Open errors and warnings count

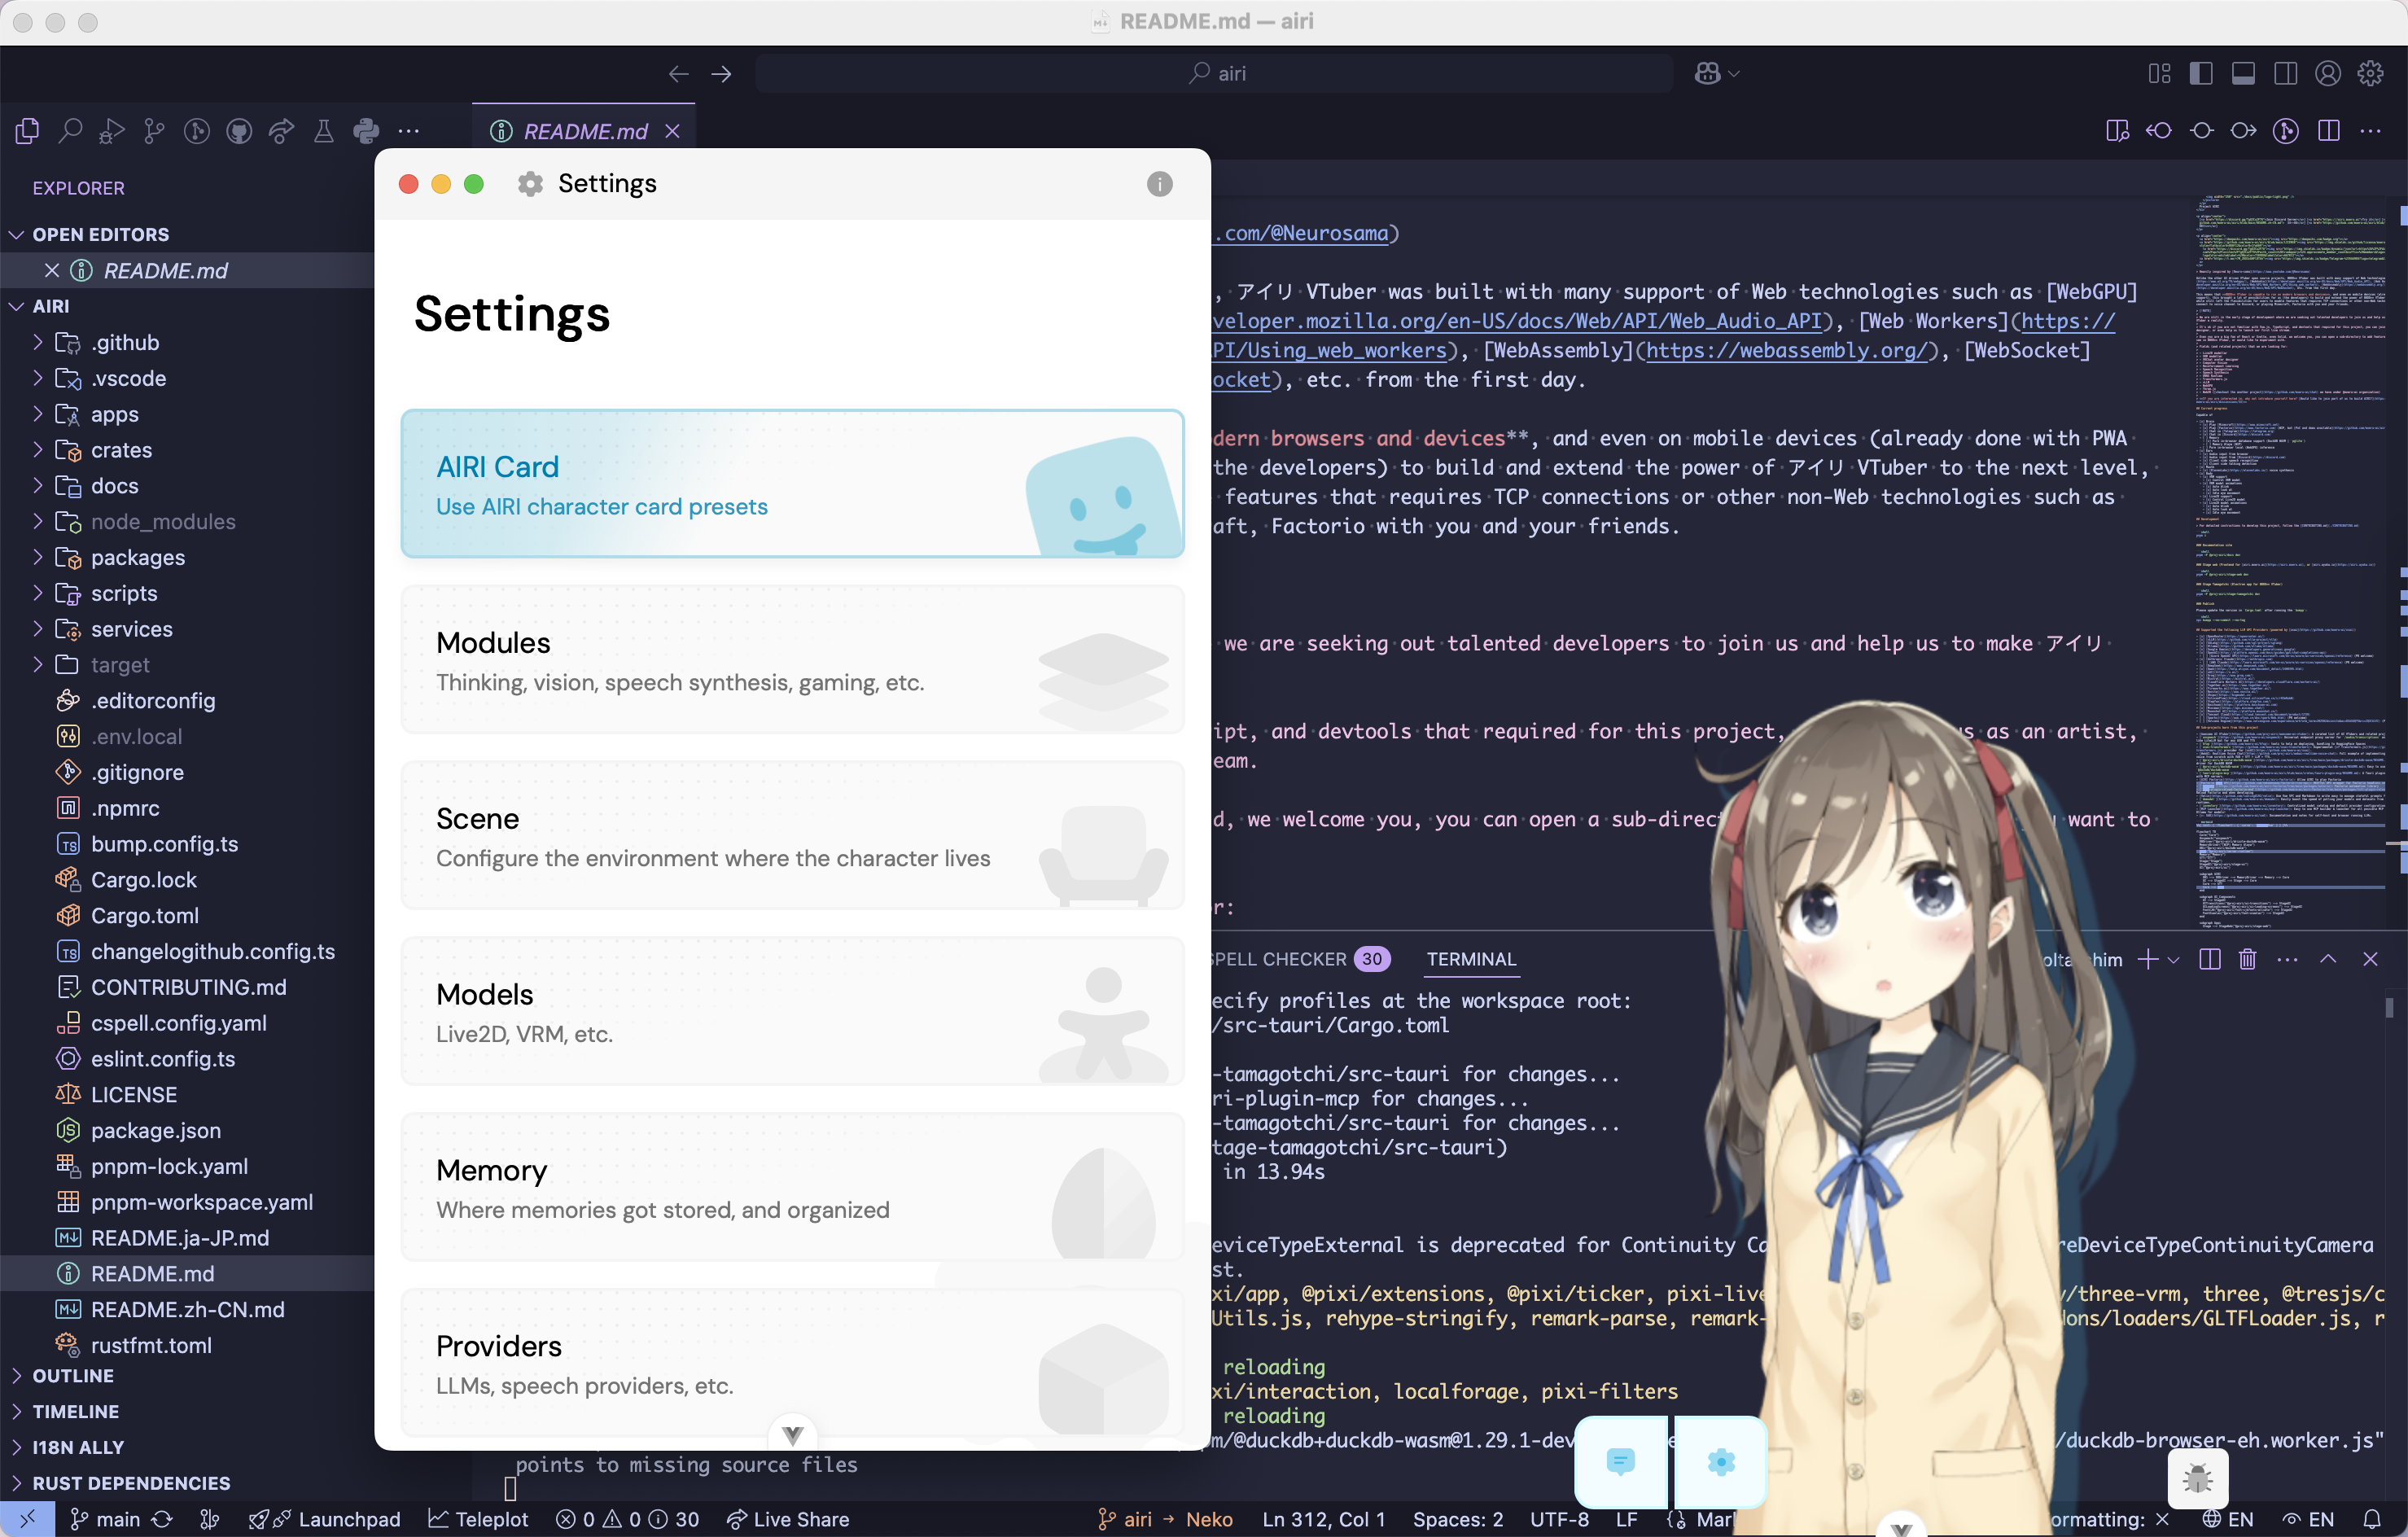click(x=627, y=1519)
